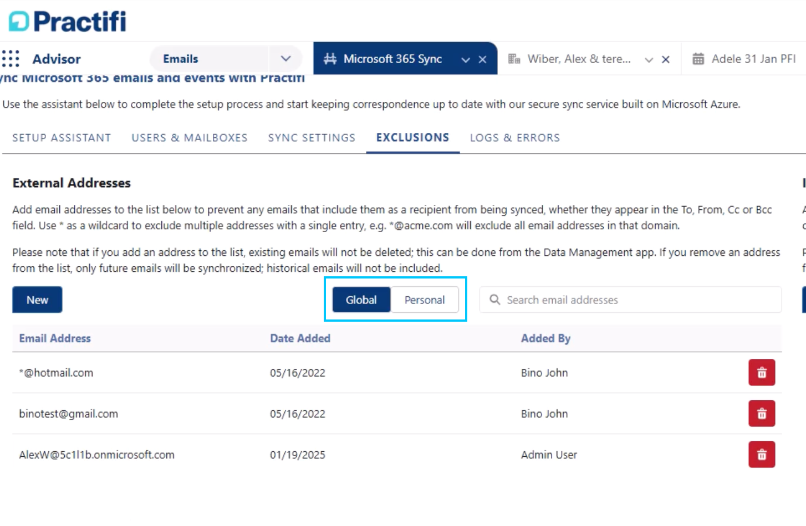The image size is (806, 526).
Task: Click the calendar icon on Adele tab
Action: [x=698, y=59]
